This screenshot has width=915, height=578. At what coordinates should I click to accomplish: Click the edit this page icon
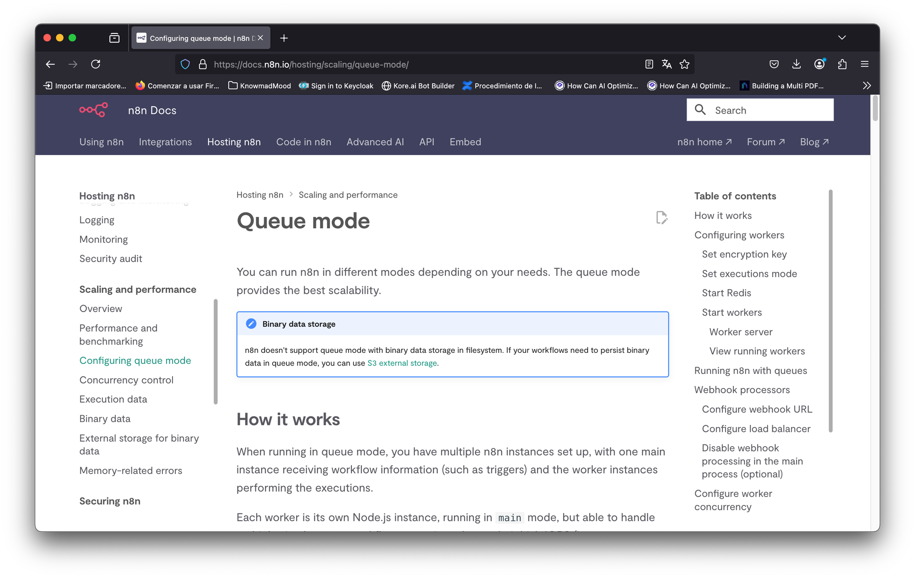pos(661,218)
